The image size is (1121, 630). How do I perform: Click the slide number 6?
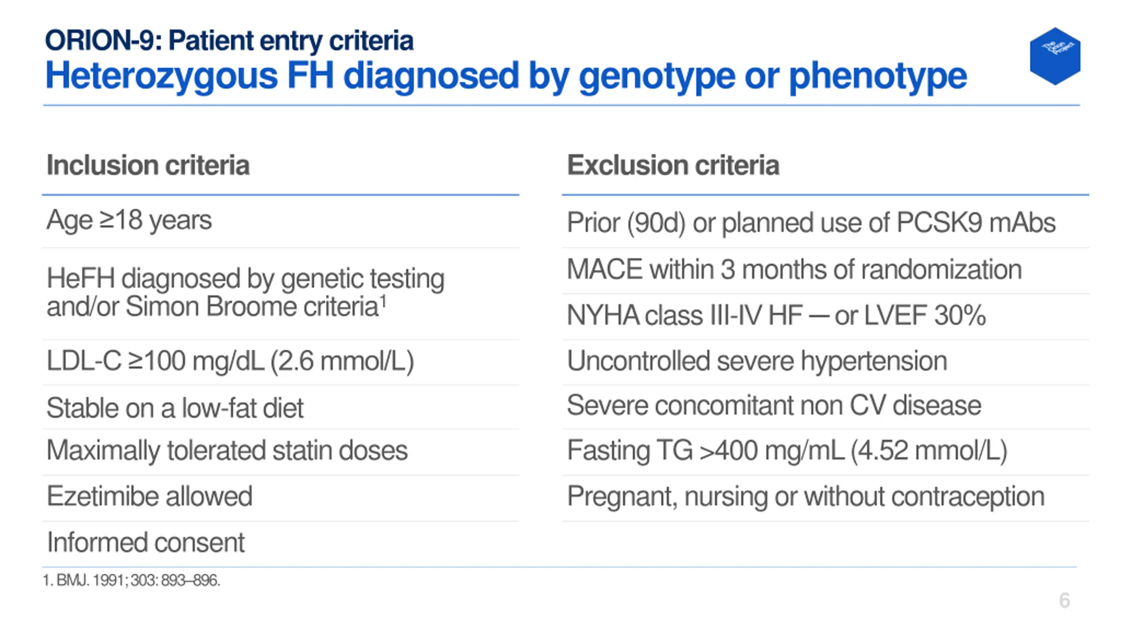[1065, 600]
